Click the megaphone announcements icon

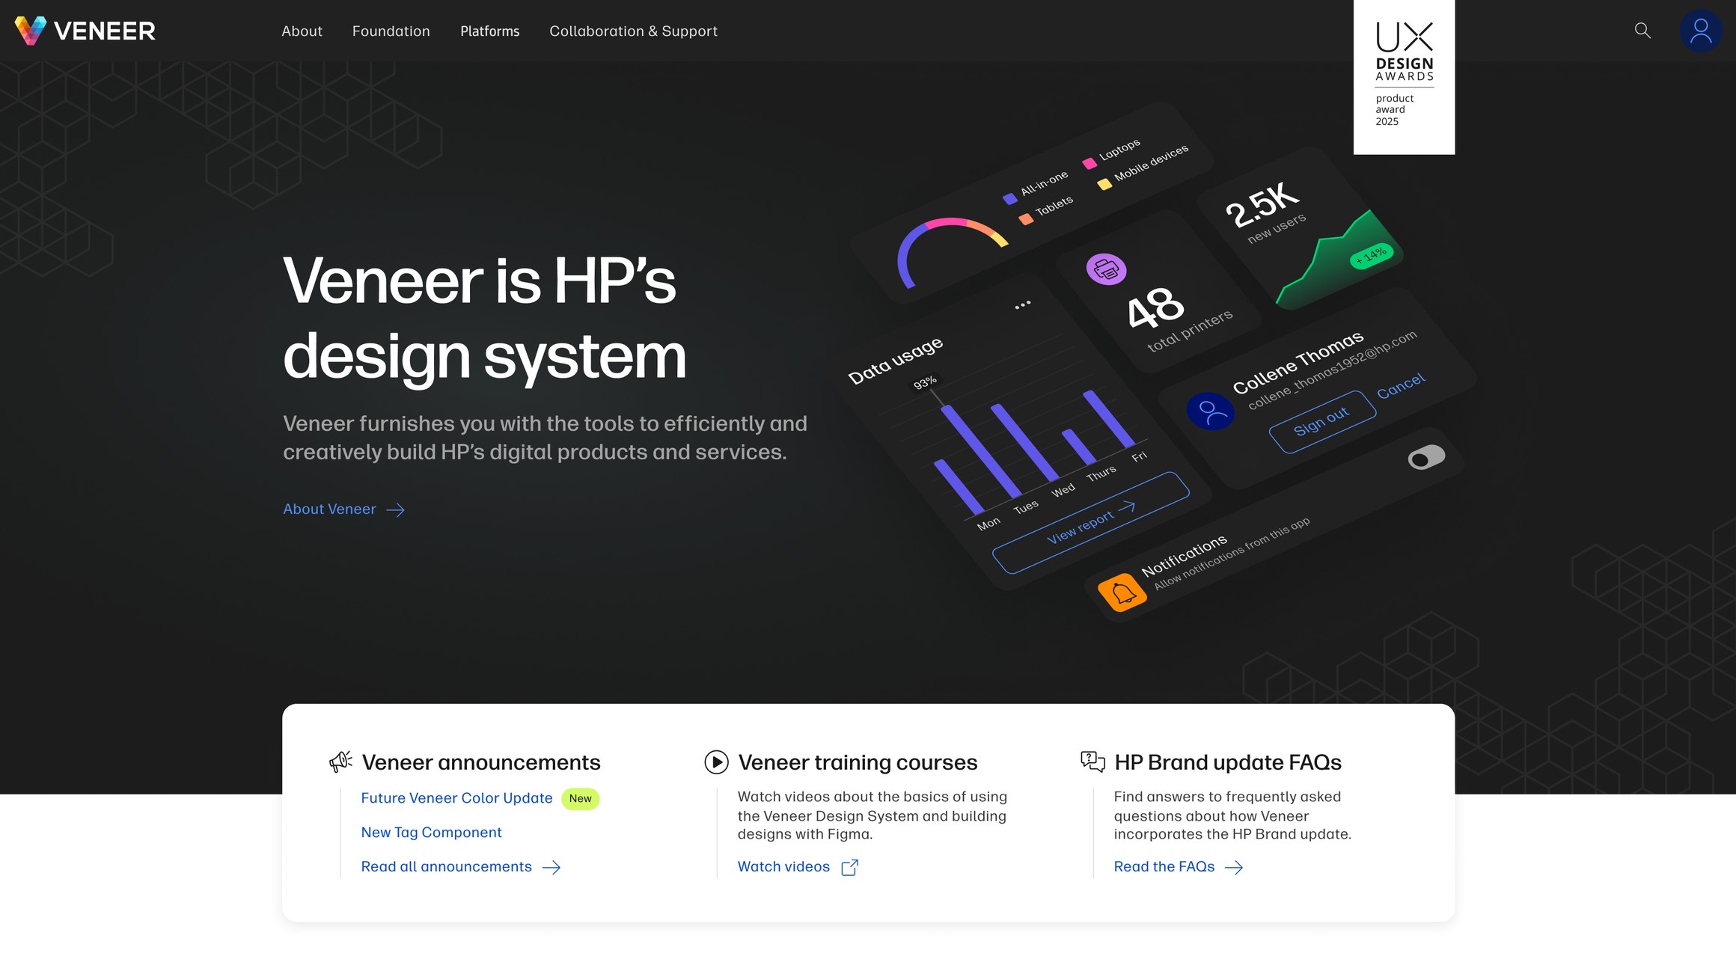coord(340,762)
